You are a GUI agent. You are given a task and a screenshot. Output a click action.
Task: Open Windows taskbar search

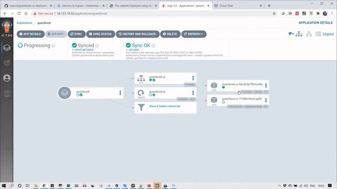[12, 185]
